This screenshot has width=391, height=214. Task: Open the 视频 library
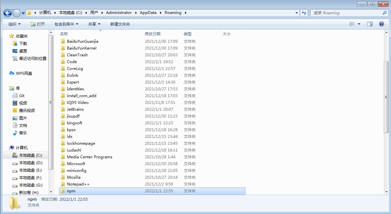[x=23, y=103]
